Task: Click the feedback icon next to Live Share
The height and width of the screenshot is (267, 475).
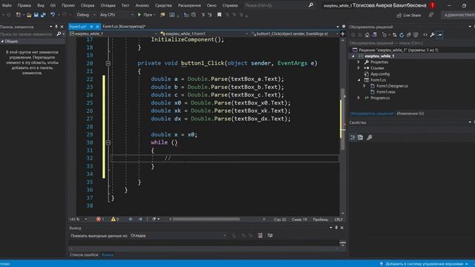Action: [x=430, y=15]
